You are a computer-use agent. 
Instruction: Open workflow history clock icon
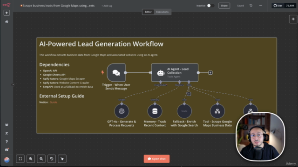pyautogui.click(x=251, y=6)
